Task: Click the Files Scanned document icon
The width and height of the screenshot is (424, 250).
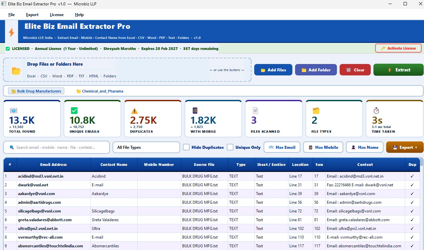Action: (256, 110)
